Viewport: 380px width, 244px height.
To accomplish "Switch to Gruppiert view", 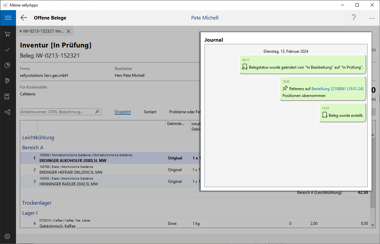I will tap(123, 112).
